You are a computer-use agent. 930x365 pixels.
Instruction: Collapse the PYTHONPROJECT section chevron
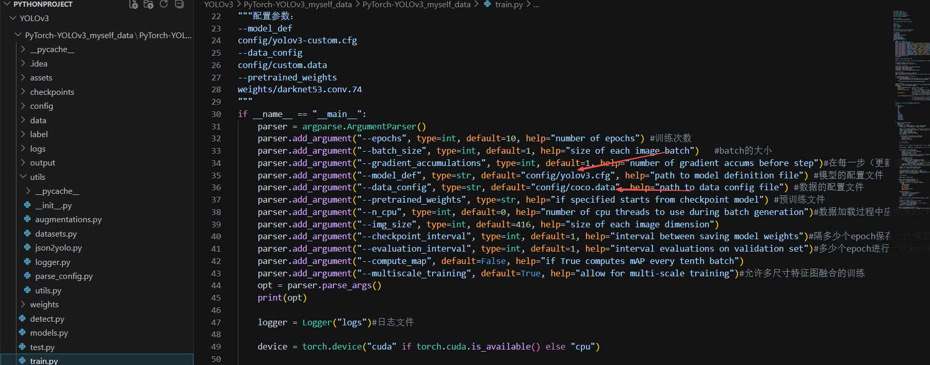pos(7,4)
